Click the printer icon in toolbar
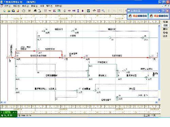 coord(35,11)
